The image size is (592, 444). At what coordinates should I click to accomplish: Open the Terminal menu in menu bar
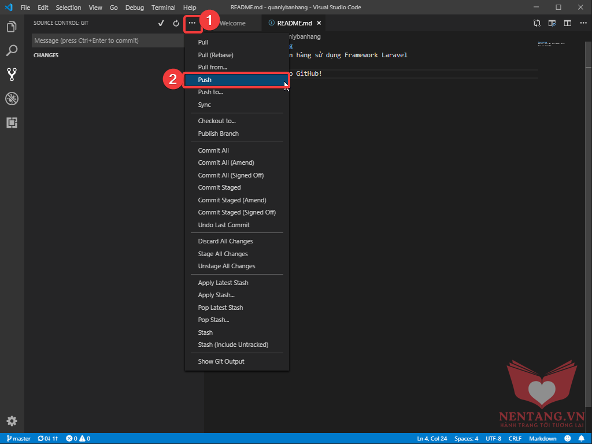point(163,8)
